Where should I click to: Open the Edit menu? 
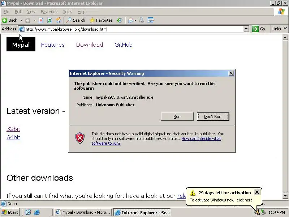(18, 12)
